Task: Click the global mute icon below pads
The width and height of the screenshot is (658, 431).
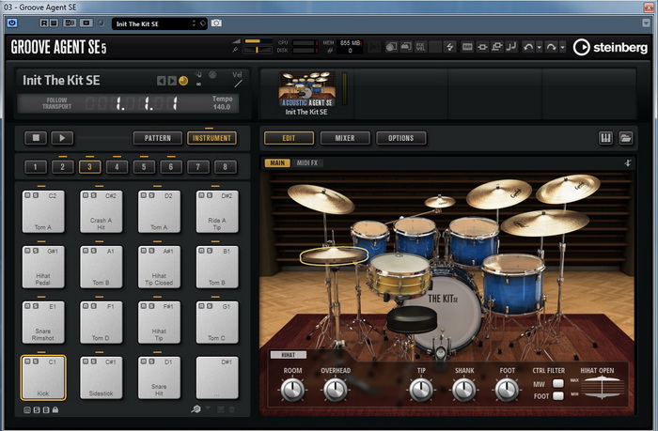Action: (x=27, y=410)
